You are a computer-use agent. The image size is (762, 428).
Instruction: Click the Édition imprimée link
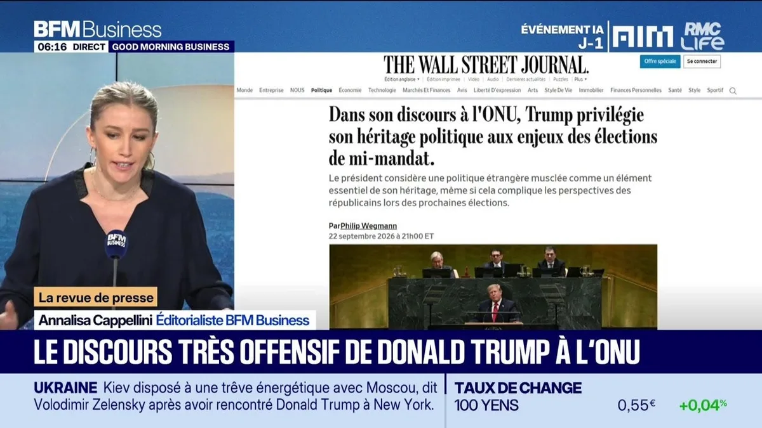point(443,79)
